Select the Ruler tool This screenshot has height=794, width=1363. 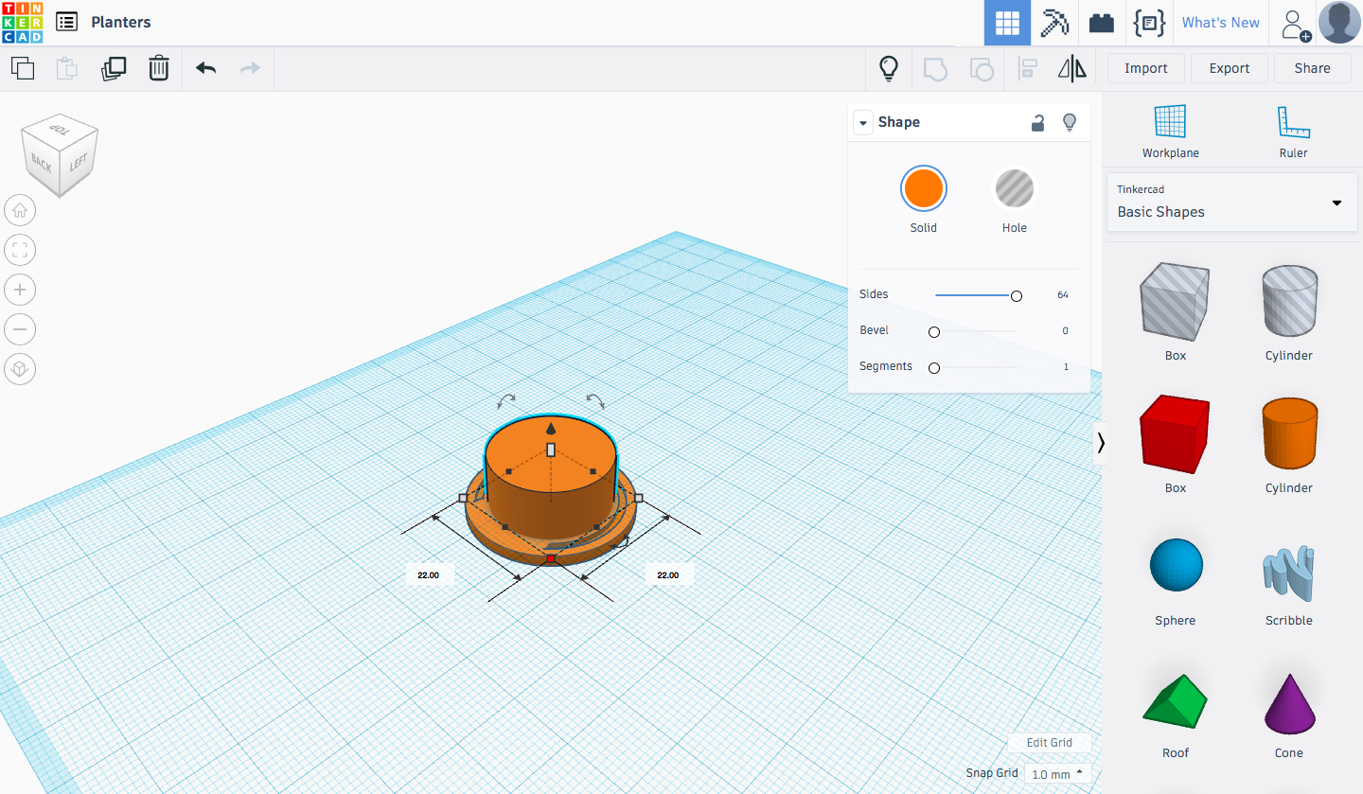pos(1293,131)
